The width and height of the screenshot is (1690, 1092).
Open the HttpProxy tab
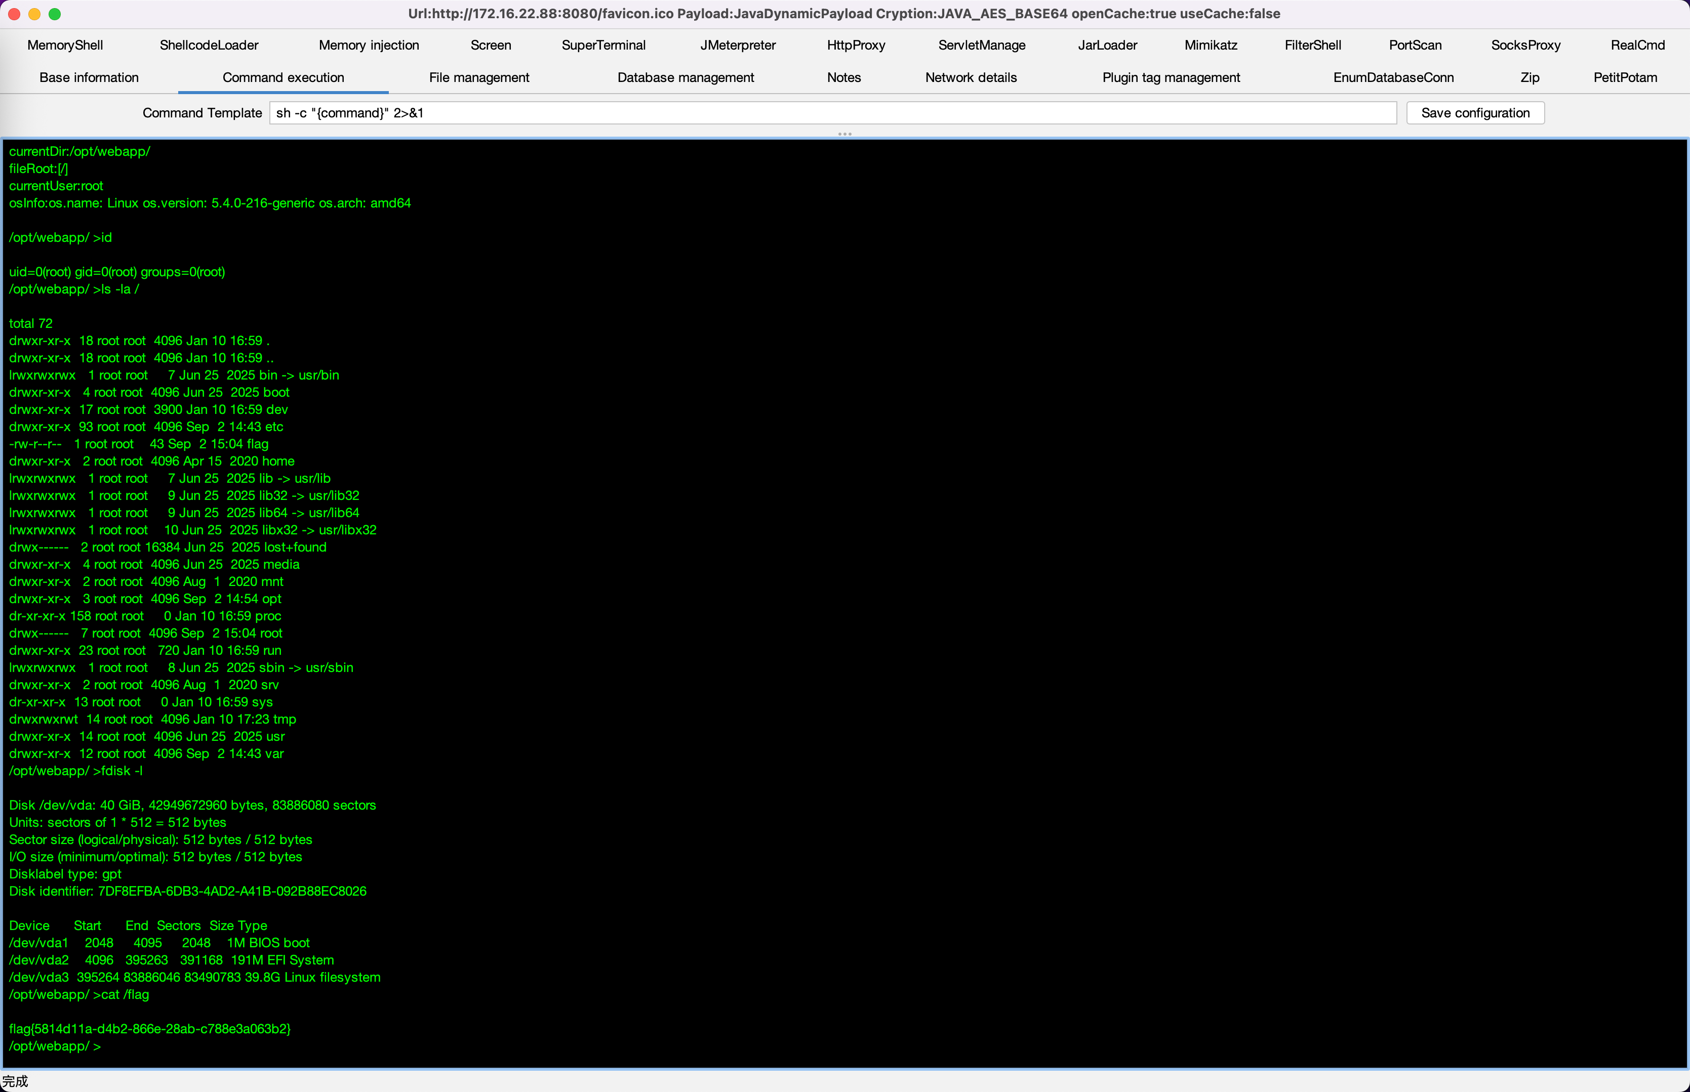(x=856, y=45)
